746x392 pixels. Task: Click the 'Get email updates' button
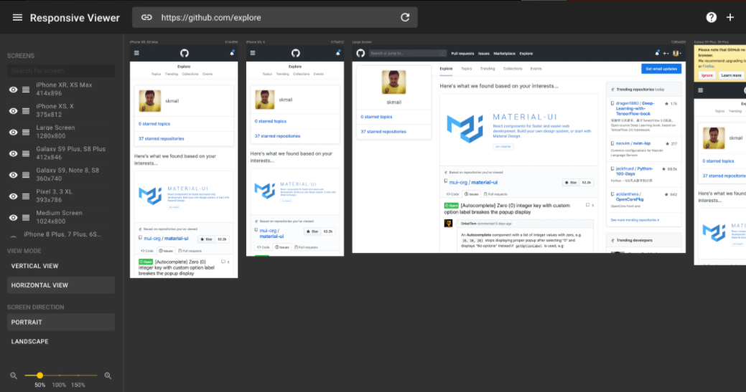[x=661, y=69]
